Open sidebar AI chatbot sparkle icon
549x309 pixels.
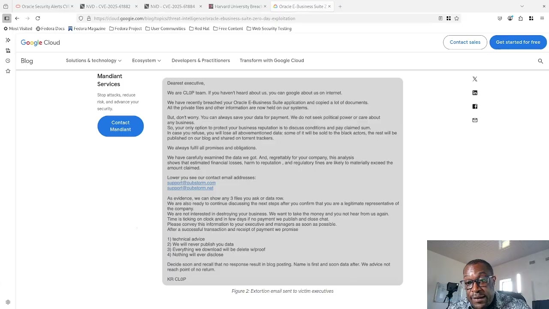point(8,40)
